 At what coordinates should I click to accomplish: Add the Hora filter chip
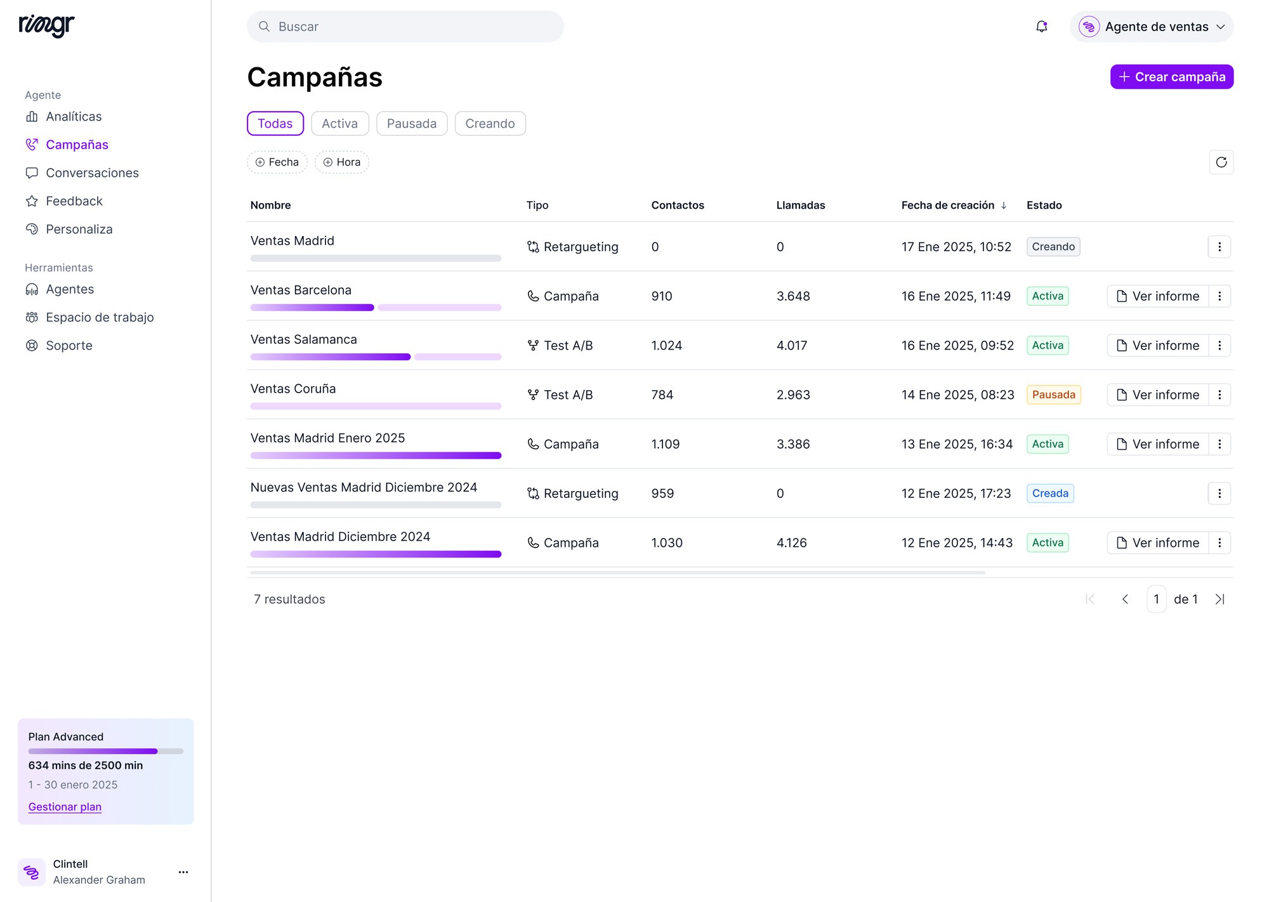[x=342, y=162]
